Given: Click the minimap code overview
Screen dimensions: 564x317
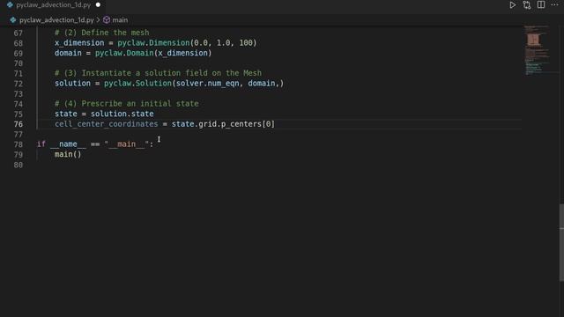Looking at the screenshot, I should [537, 50].
